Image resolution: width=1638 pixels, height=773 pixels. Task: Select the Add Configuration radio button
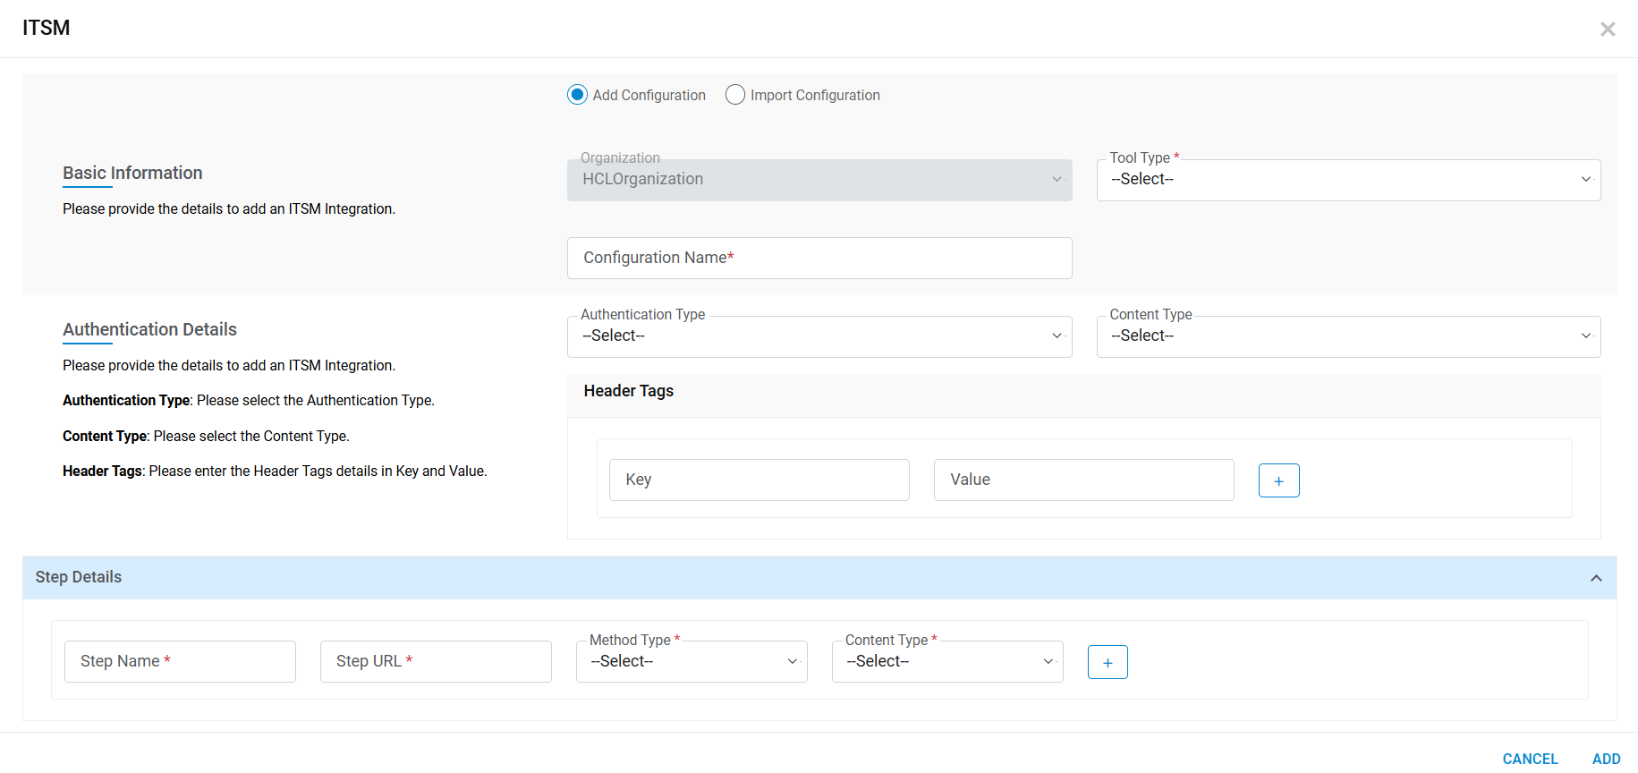pyautogui.click(x=578, y=95)
